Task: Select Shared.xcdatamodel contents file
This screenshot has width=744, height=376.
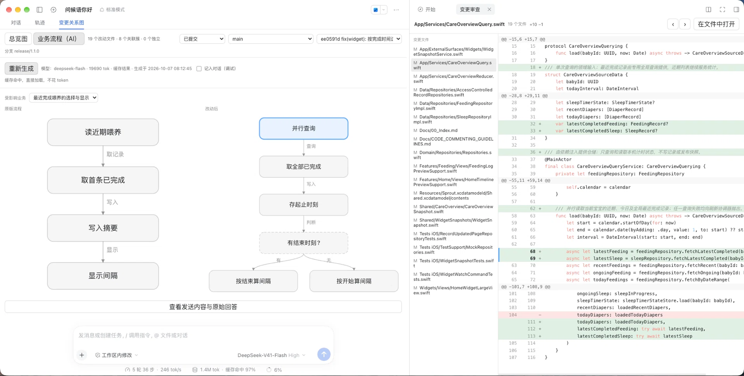Action: click(x=454, y=195)
